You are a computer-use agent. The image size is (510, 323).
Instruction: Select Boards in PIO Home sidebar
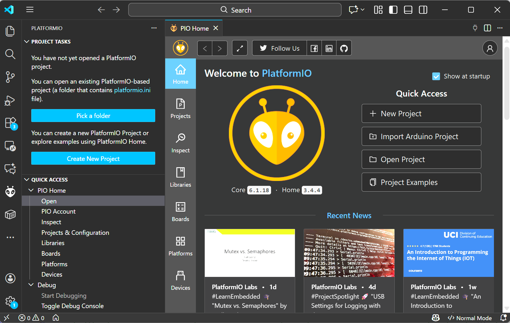click(180, 212)
